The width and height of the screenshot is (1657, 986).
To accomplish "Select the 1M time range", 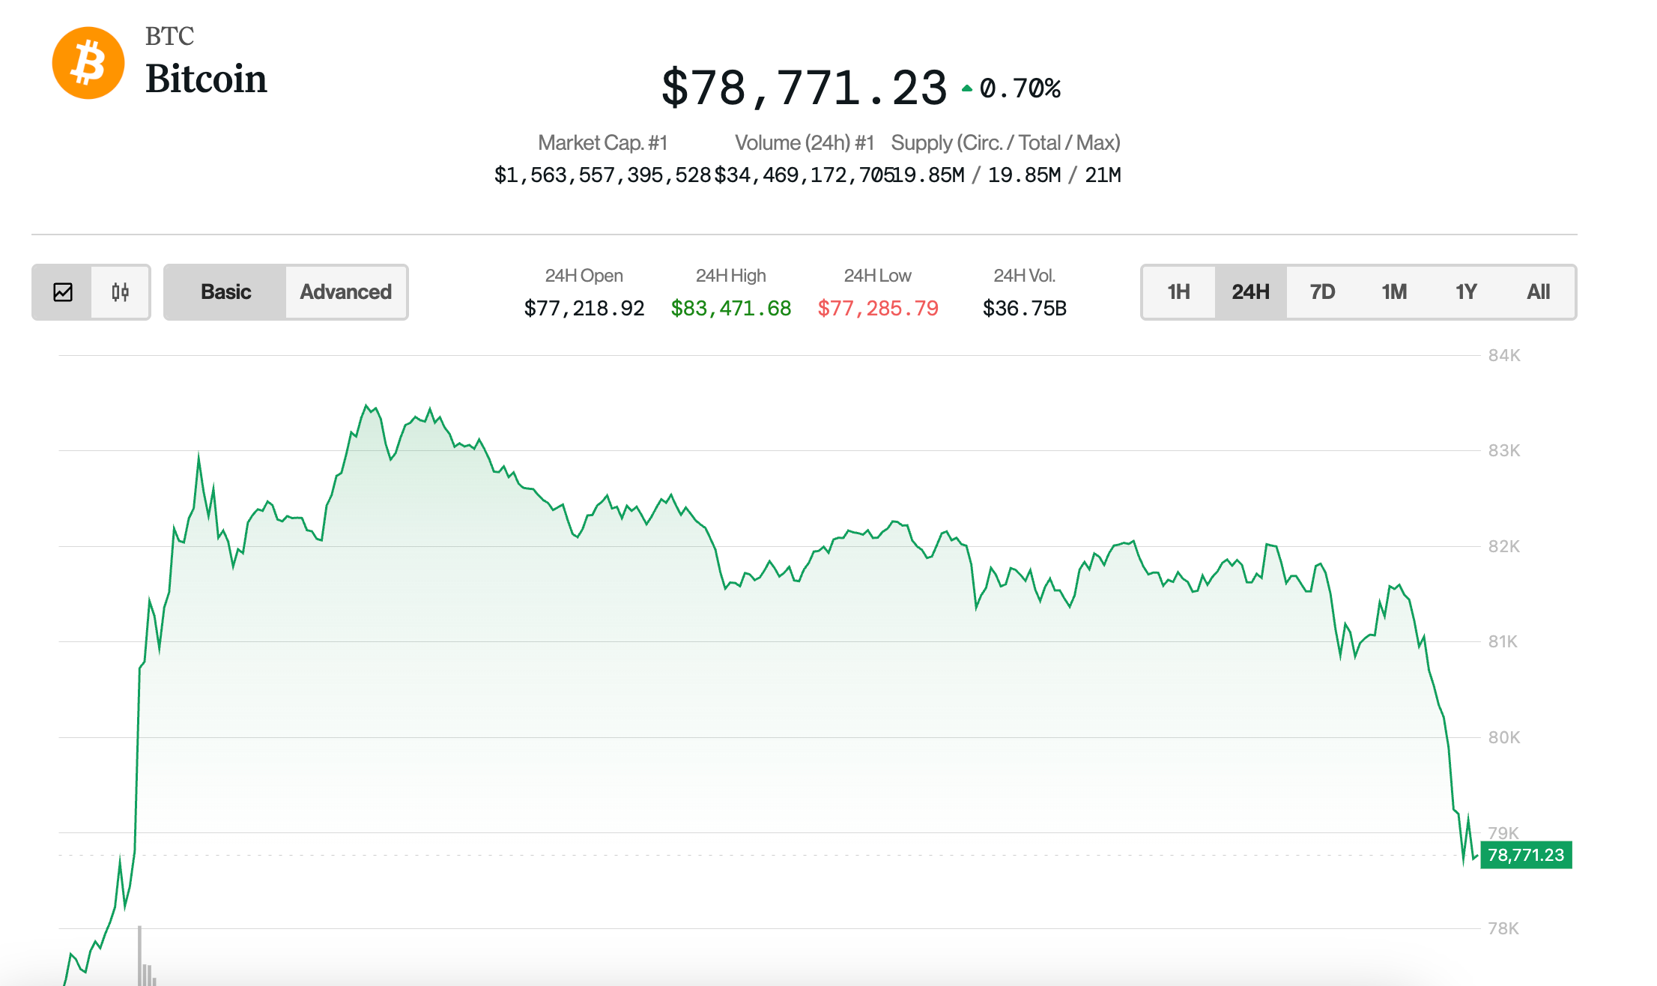I will (x=1394, y=292).
